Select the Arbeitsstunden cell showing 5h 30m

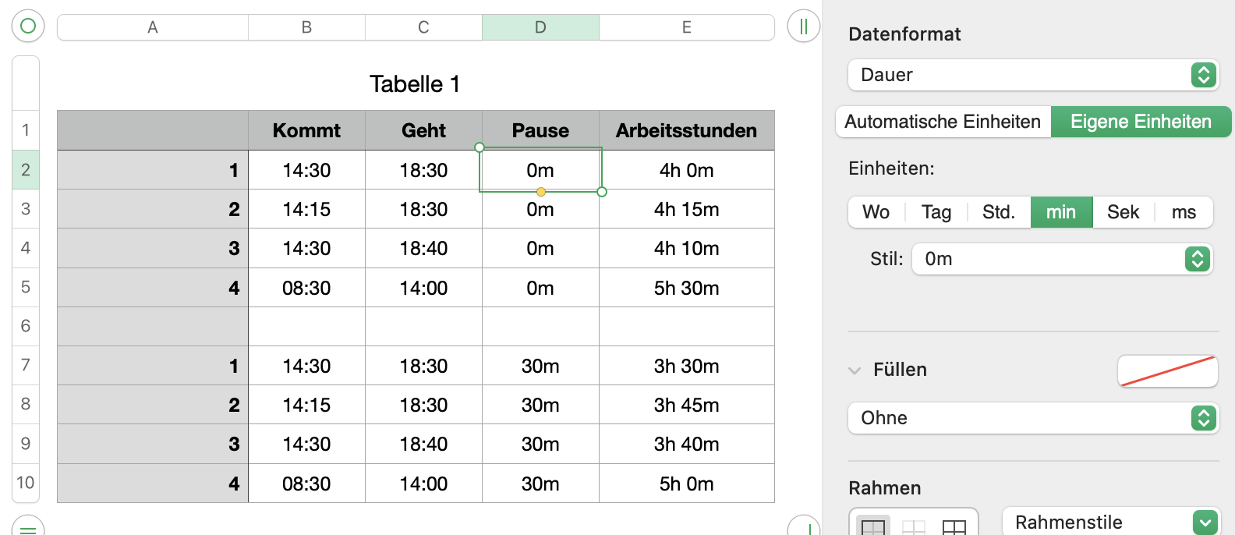click(686, 288)
